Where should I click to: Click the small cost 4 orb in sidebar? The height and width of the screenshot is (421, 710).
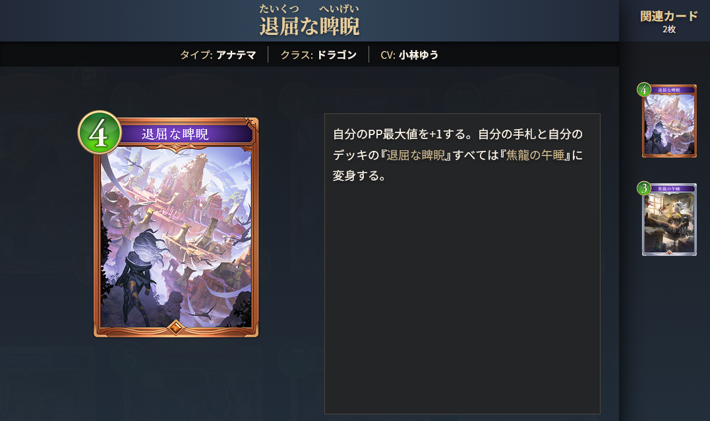point(643,89)
